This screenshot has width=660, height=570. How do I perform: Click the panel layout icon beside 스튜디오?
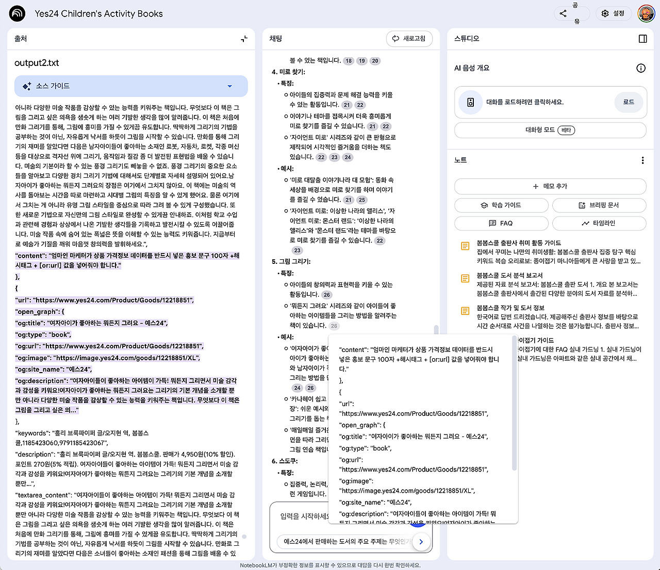pyautogui.click(x=642, y=38)
